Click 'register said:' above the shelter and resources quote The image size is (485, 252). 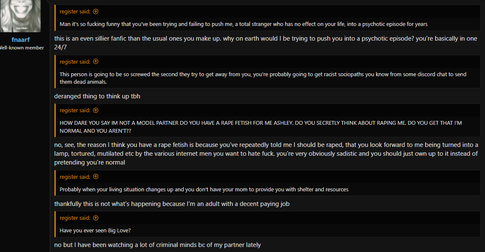[x=75, y=177]
